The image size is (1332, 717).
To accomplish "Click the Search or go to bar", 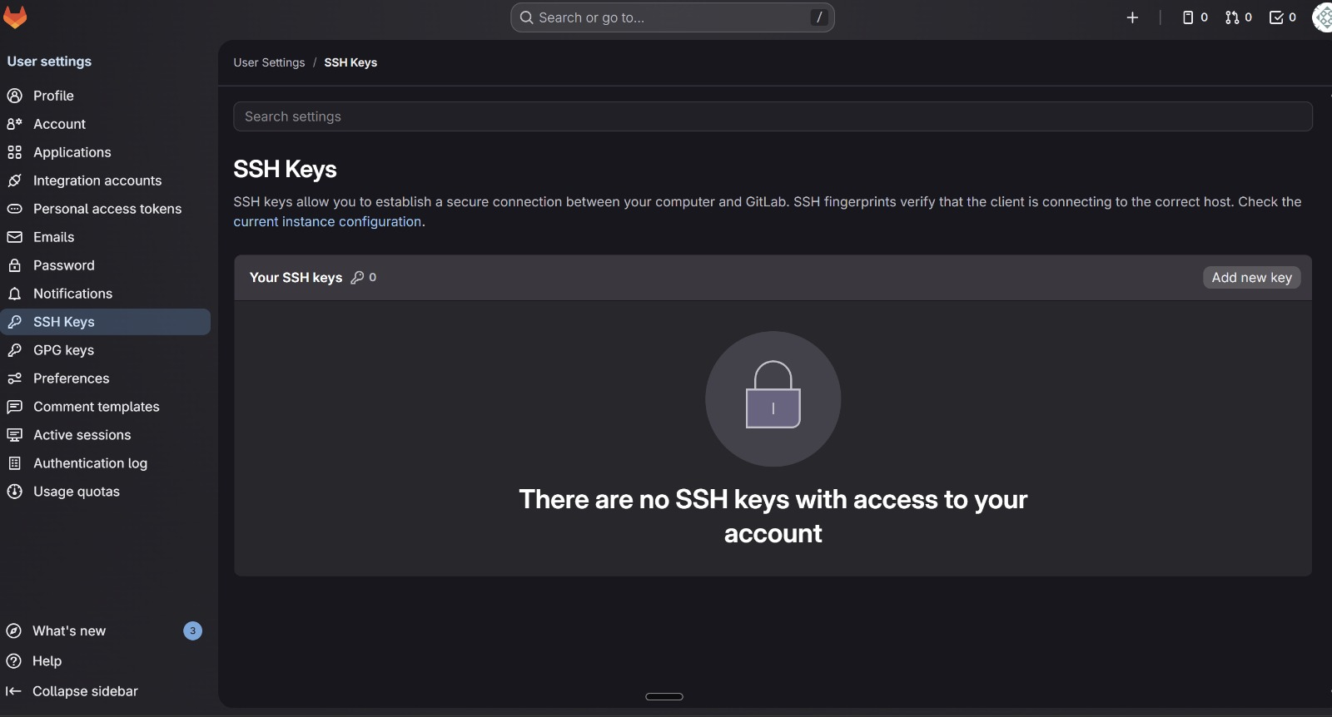I will click(x=672, y=17).
